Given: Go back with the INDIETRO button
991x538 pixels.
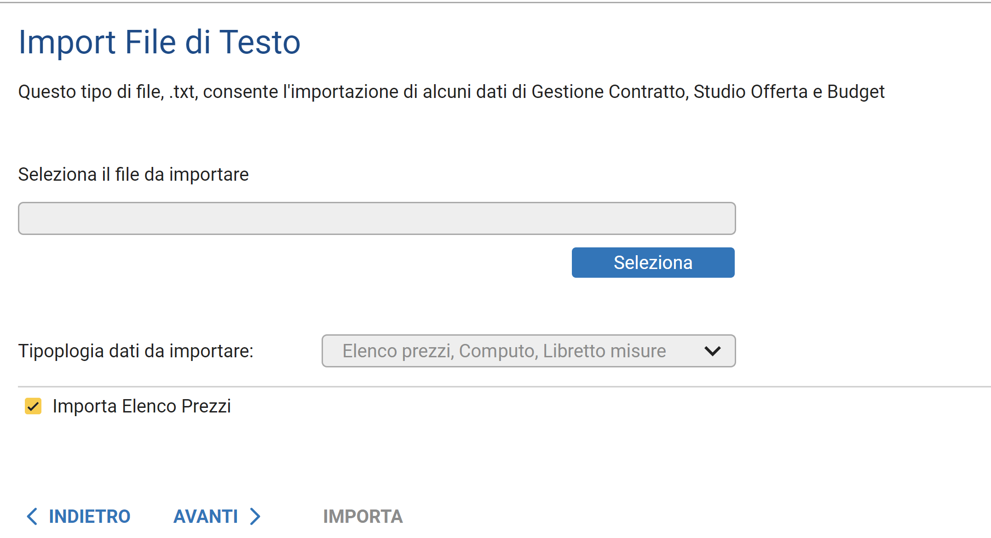Looking at the screenshot, I should click(x=89, y=516).
